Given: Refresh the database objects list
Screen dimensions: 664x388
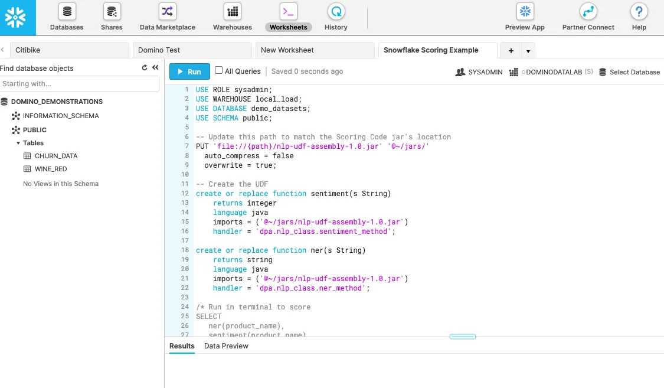Looking at the screenshot, I should (145, 67).
